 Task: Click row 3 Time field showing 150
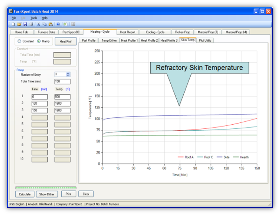click(x=40, y=110)
